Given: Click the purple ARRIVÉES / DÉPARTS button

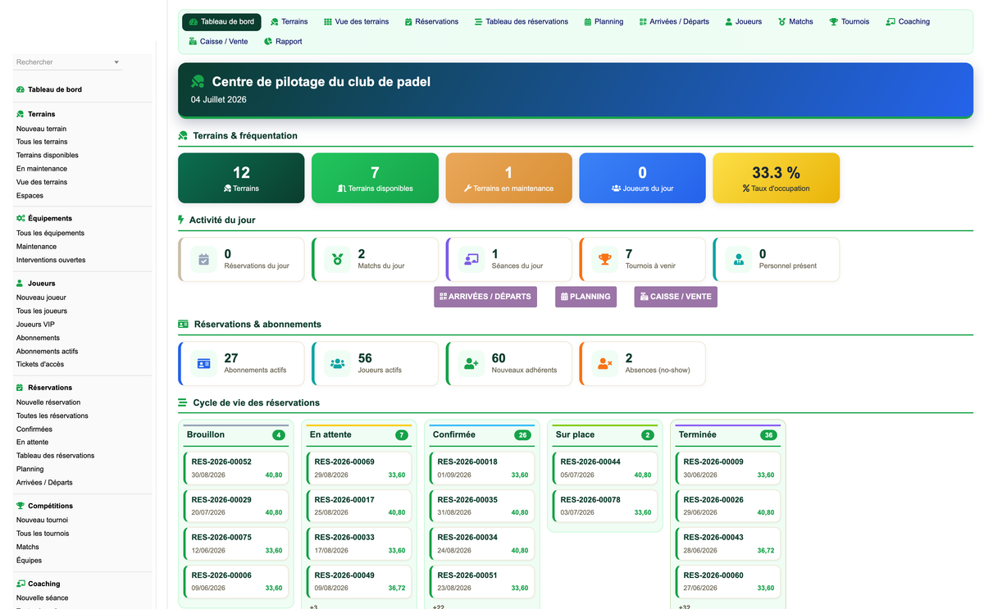Looking at the screenshot, I should 485,297.
